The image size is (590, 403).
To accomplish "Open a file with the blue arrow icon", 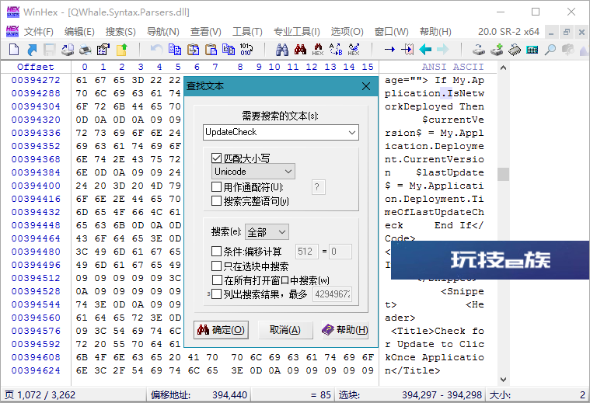I will pos(32,50).
